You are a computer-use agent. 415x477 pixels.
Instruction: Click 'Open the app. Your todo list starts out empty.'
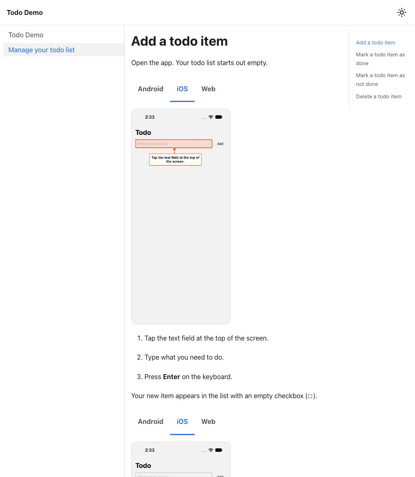click(199, 63)
